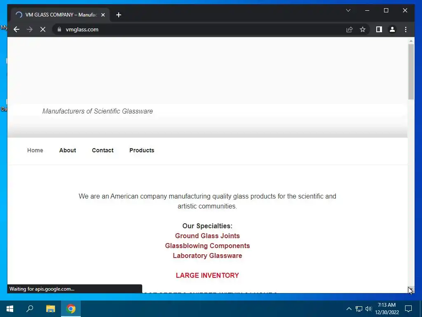The width and height of the screenshot is (422, 317).
Task: Open a new tab with the plus icon
Action: tap(119, 15)
